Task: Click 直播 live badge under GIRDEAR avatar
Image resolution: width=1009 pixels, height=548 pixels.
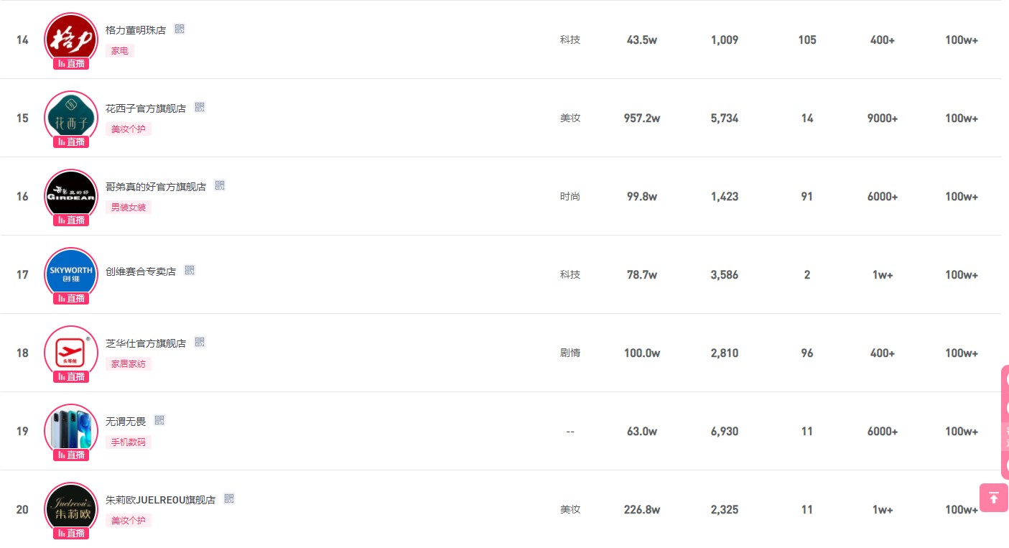Action: 71,220
